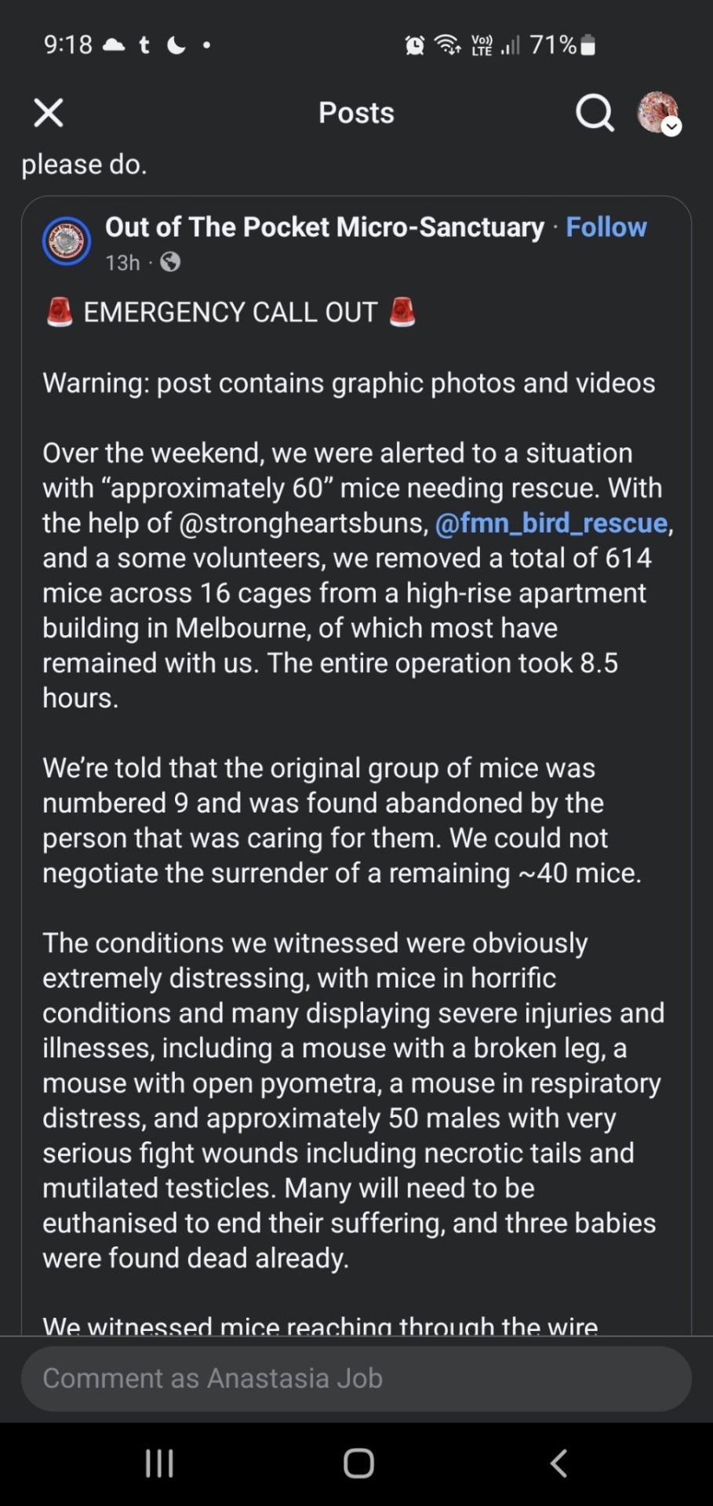Image resolution: width=713 pixels, height=1506 pixels.
Task: Open search with magnifying glass icon
Action: pos(595,113)
